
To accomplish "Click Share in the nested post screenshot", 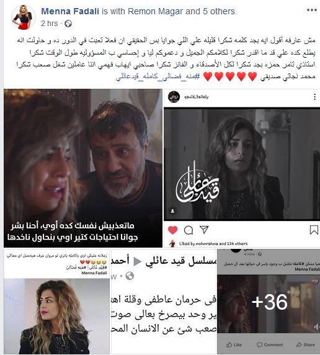I will click(x=306, y=344).
